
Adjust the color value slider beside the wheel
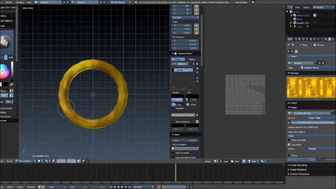tap(12, 71)
